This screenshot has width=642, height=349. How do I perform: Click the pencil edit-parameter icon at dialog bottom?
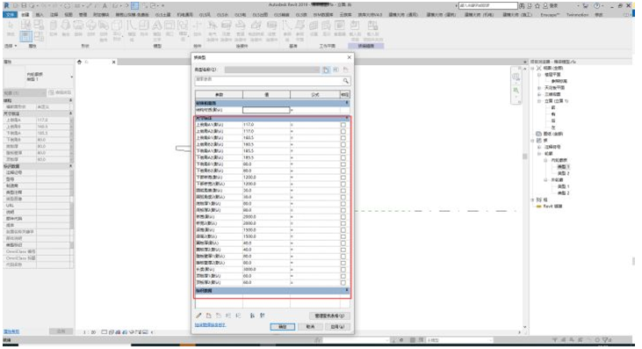(x=198, y=316)
